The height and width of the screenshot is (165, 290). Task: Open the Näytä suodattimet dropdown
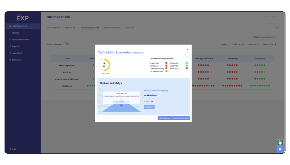[x=264, y=37]
